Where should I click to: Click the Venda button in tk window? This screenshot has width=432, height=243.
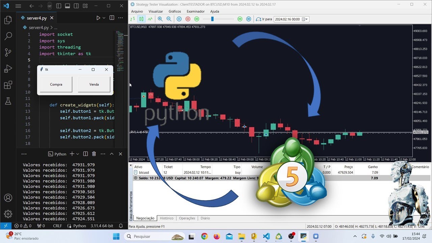[94, 84]
